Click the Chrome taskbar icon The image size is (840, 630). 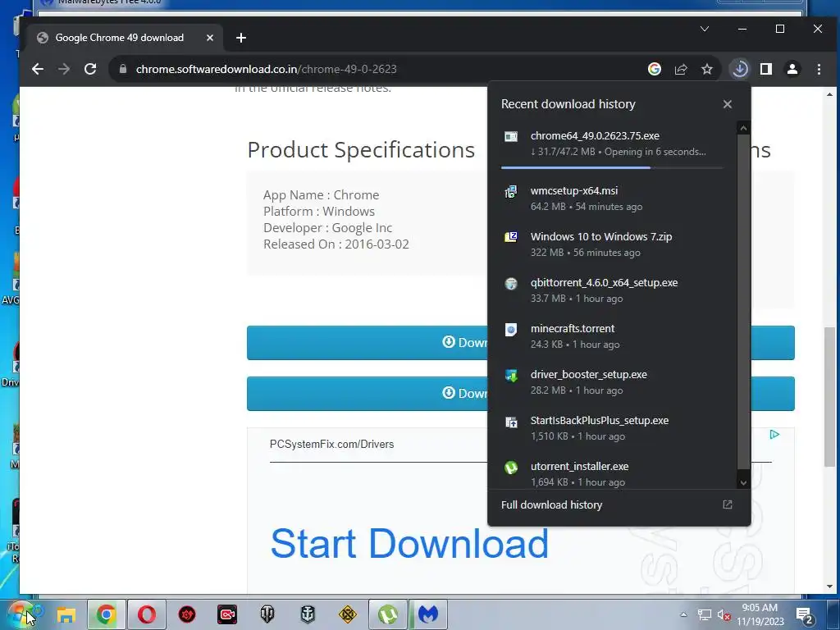106,614
